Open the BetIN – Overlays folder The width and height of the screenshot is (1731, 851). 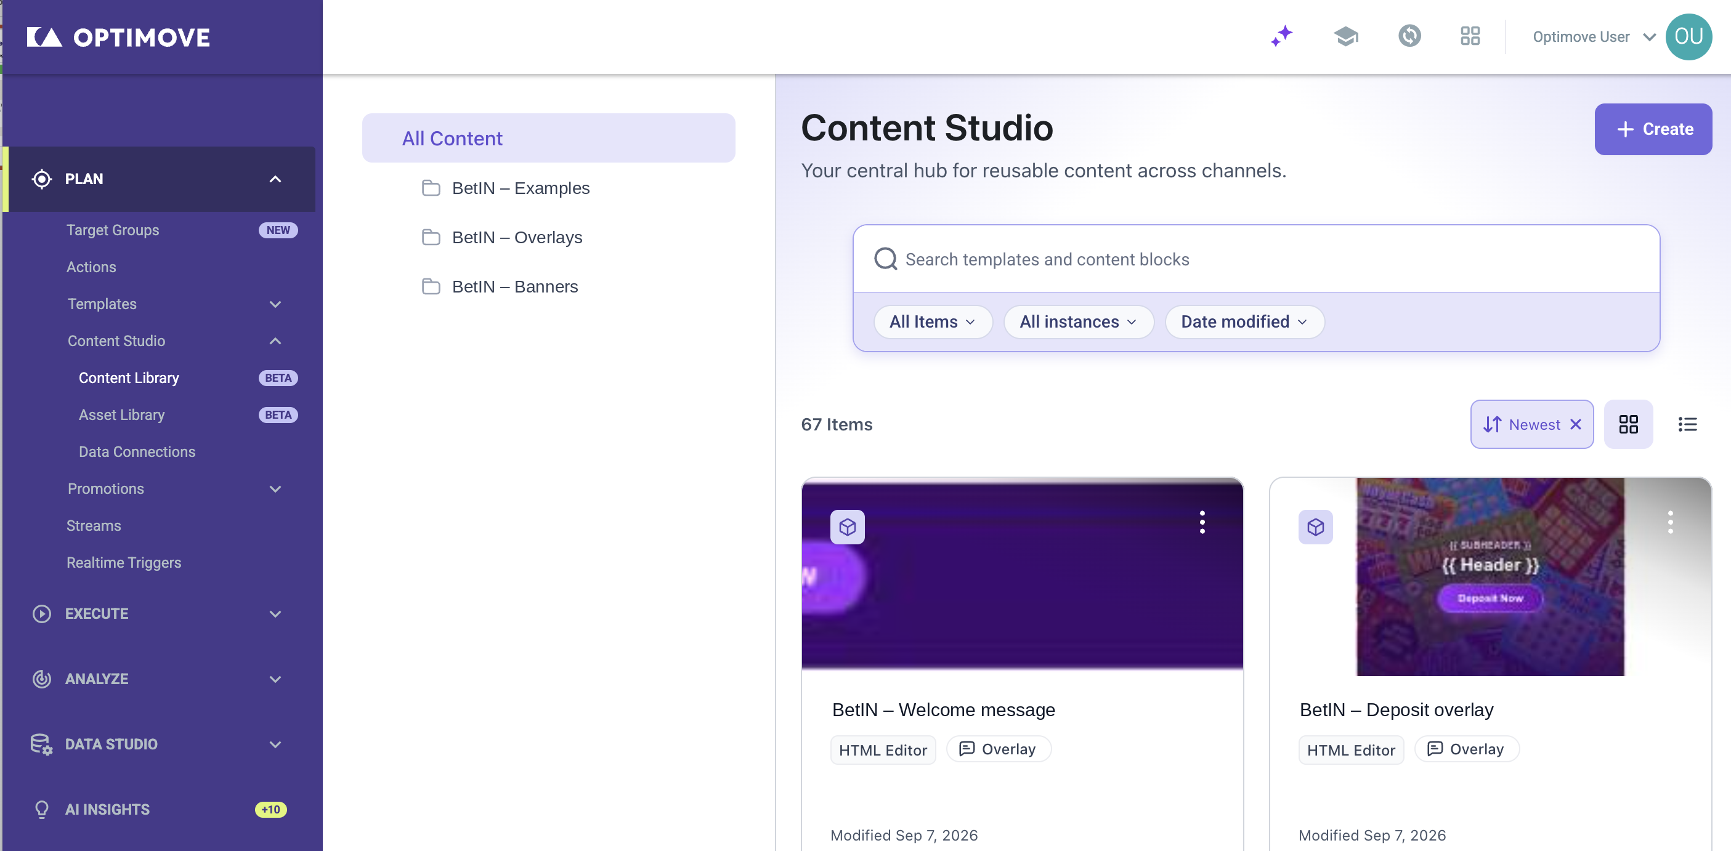(x=517, y=237)
